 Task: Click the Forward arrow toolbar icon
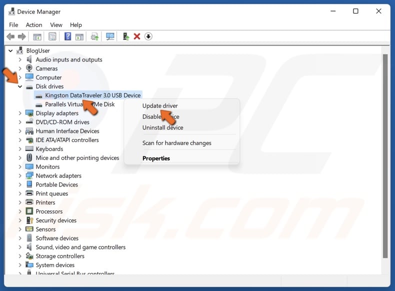point(22,37)
